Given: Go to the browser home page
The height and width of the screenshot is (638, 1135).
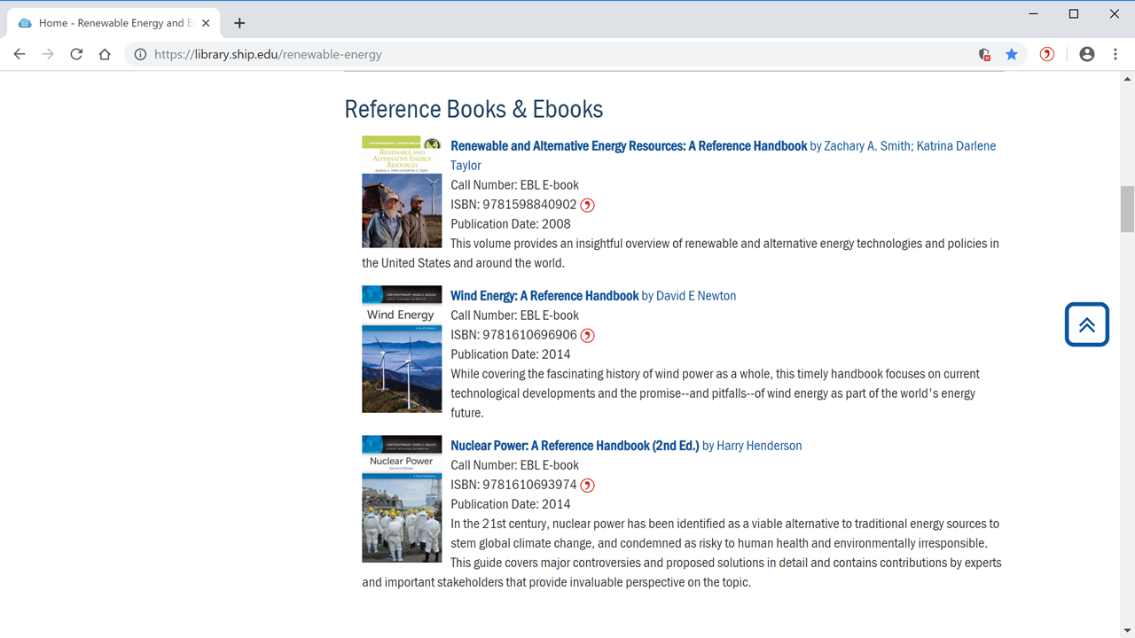Looking at the screenshot, I should (x=105, y=54).
